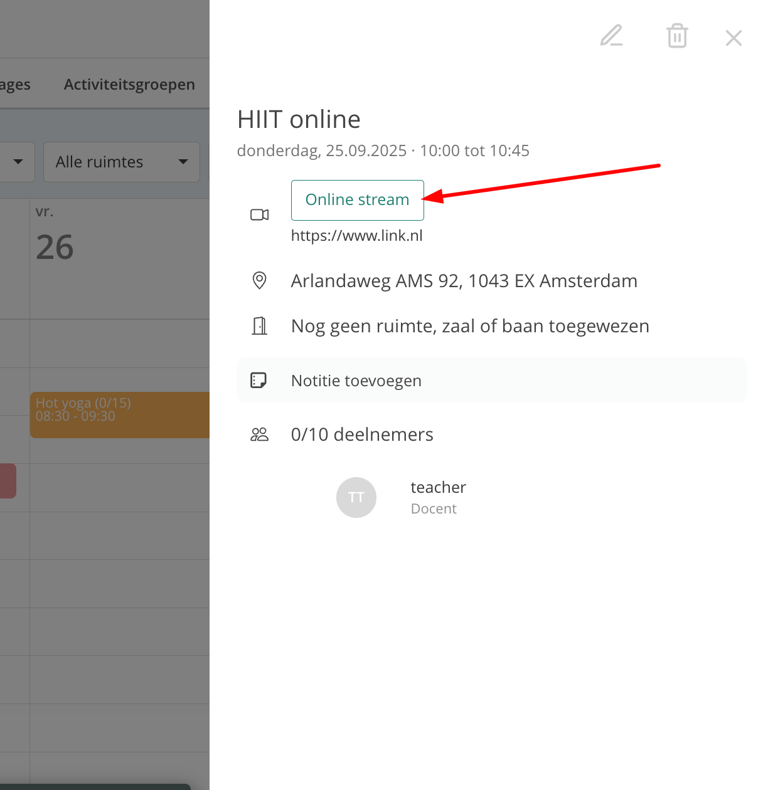This screenshot has width=773, height=790.
Task: Click the room assignment text 'Nog geen ruimte'
Action: point(469,326)
